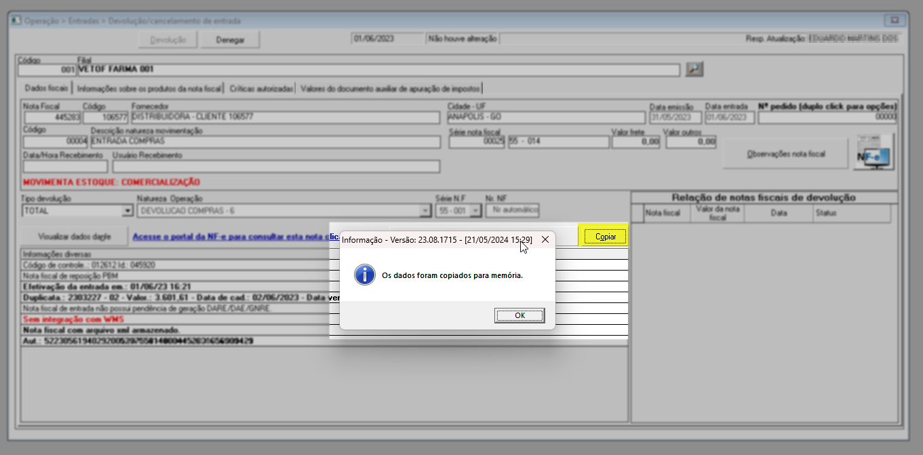Image resolution: width=923 pixels, height=455 pixels.
Task: Expand the Tipo devolução dropdown
Action: [x=127, y=211]
